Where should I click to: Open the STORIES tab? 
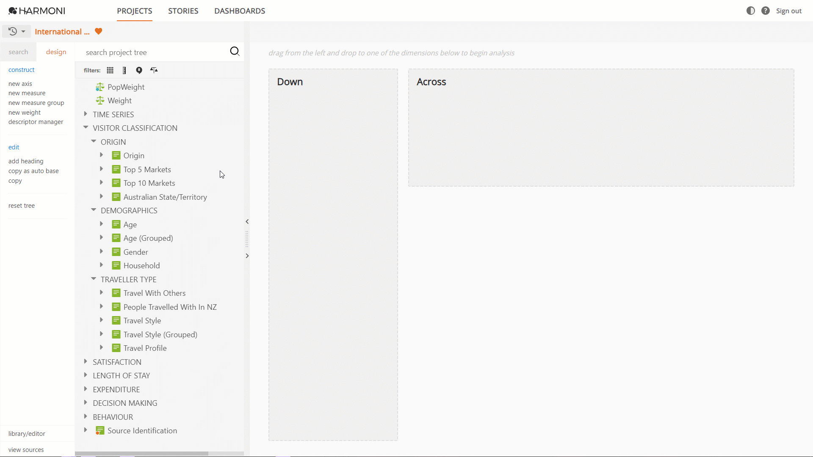point(183,11)
